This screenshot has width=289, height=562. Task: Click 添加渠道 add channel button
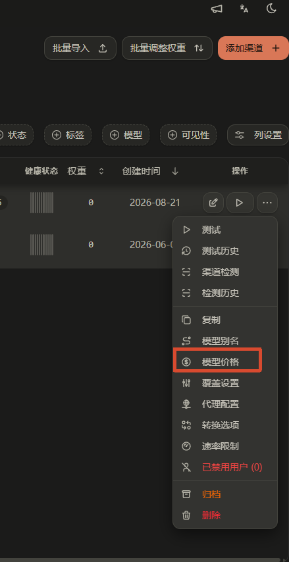click(253, 48)
